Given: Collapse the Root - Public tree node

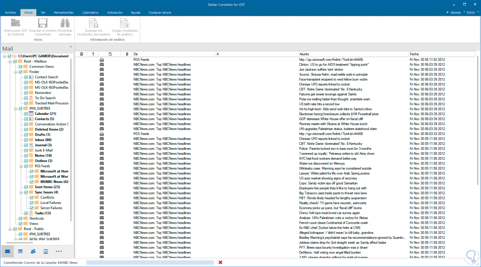Looking at the screenshot, I should [x=10, y=229].
